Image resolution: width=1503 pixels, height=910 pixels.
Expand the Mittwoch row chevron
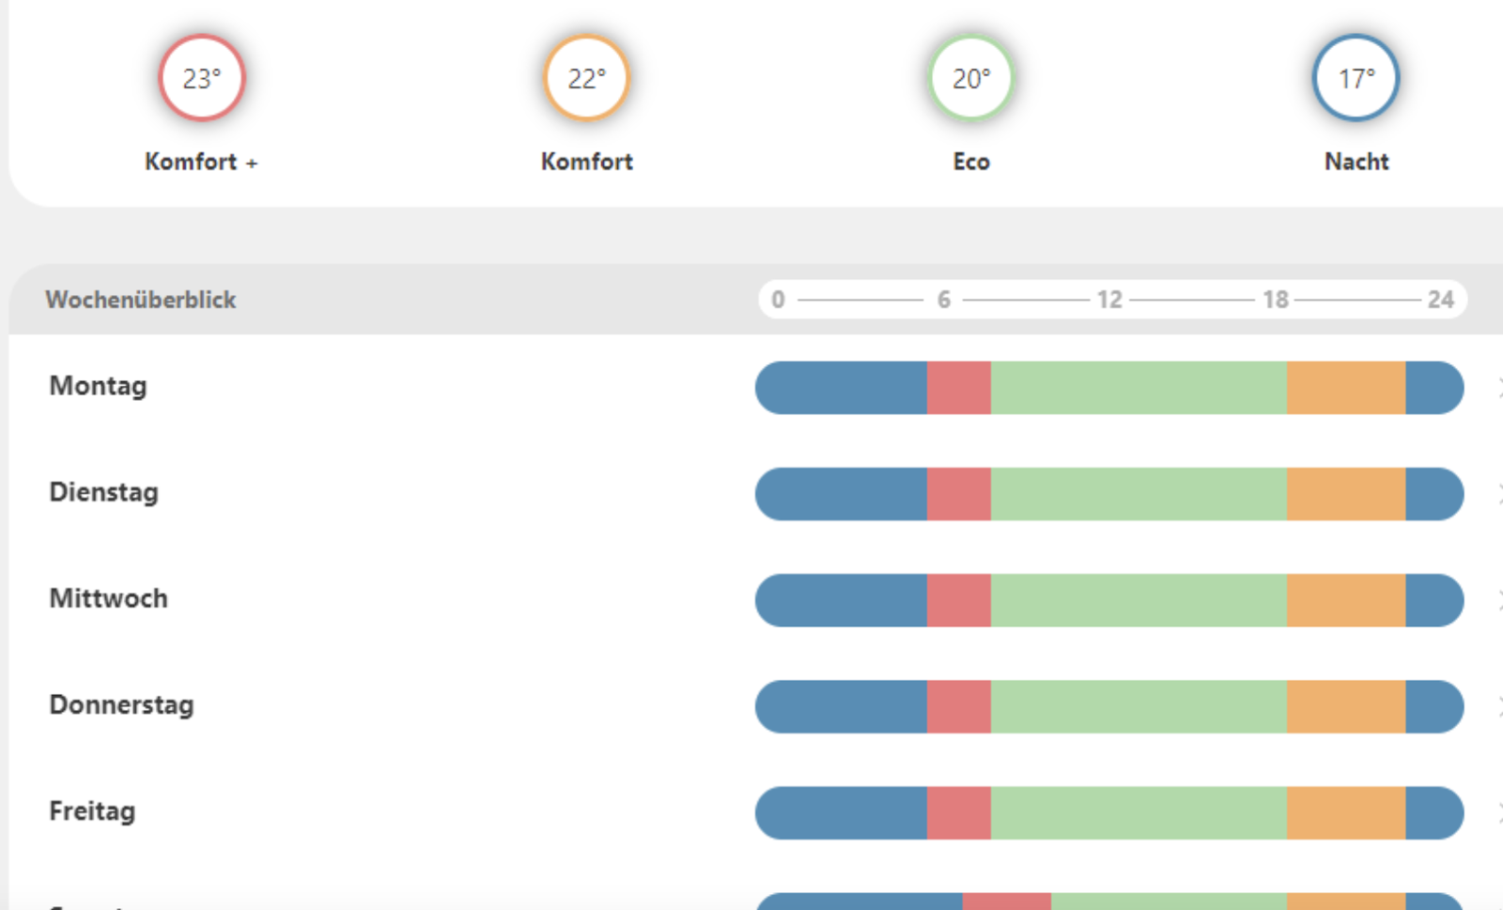coord(1499,599)
